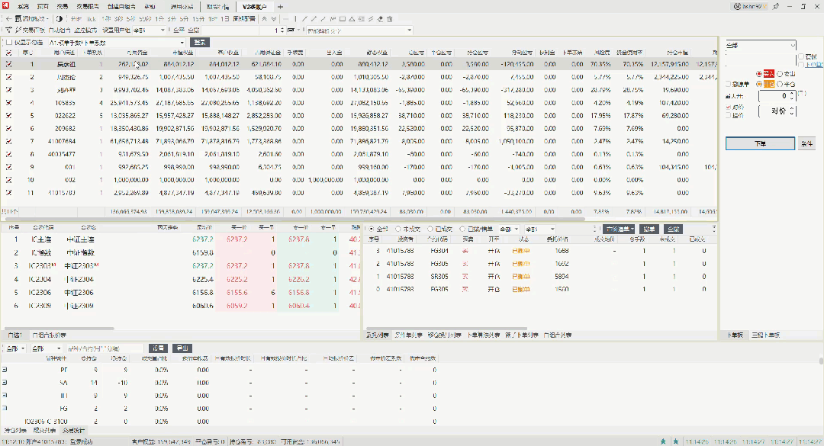The height and width of the screenshot is (446, 824).
Task: Select the triangle drawing tool icon
Action: [x=352, y=19]
